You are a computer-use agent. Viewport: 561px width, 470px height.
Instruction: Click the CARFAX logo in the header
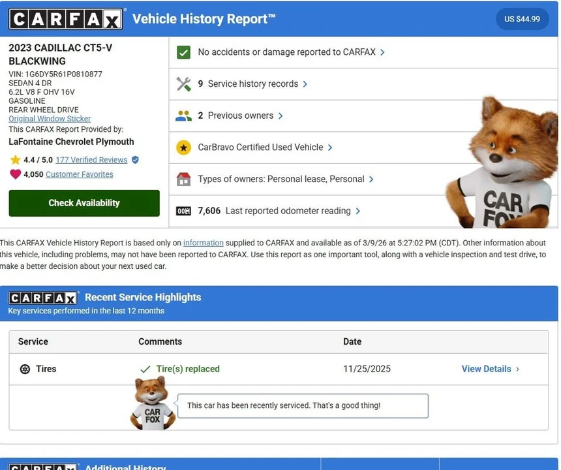pos(66,19)
